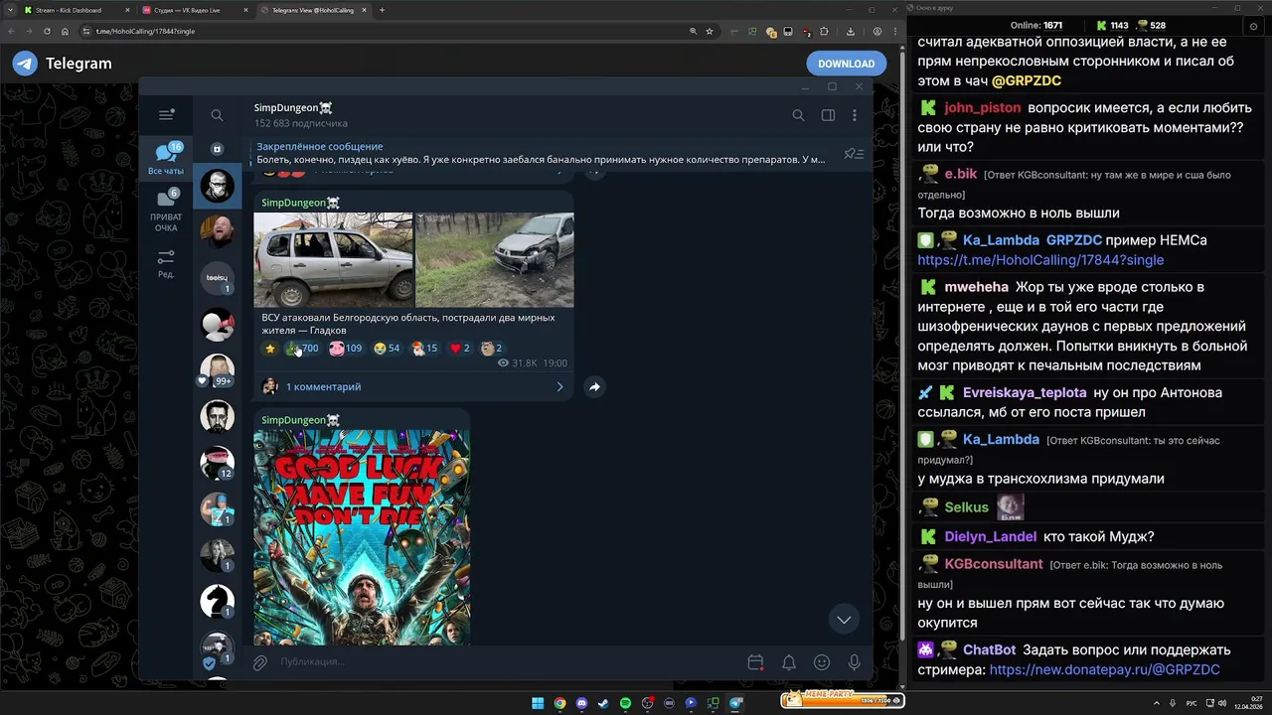Click the heart reaction with 2
This screenshot has height=715, width=1272.
click(x=459, y=349)
